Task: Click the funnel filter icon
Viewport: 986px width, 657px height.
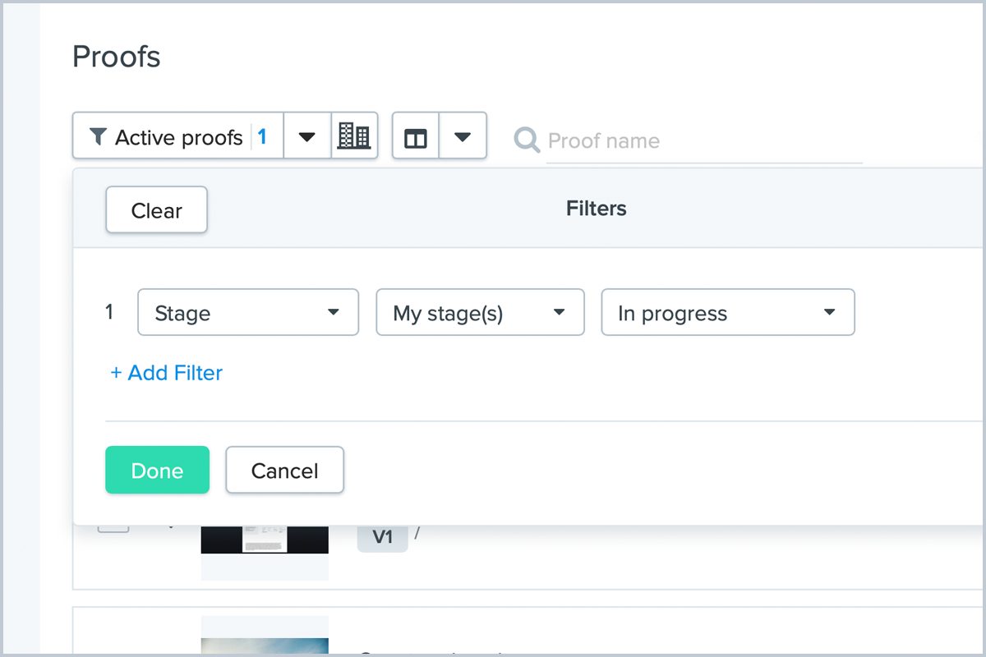Action: click(x=98, y=136)
